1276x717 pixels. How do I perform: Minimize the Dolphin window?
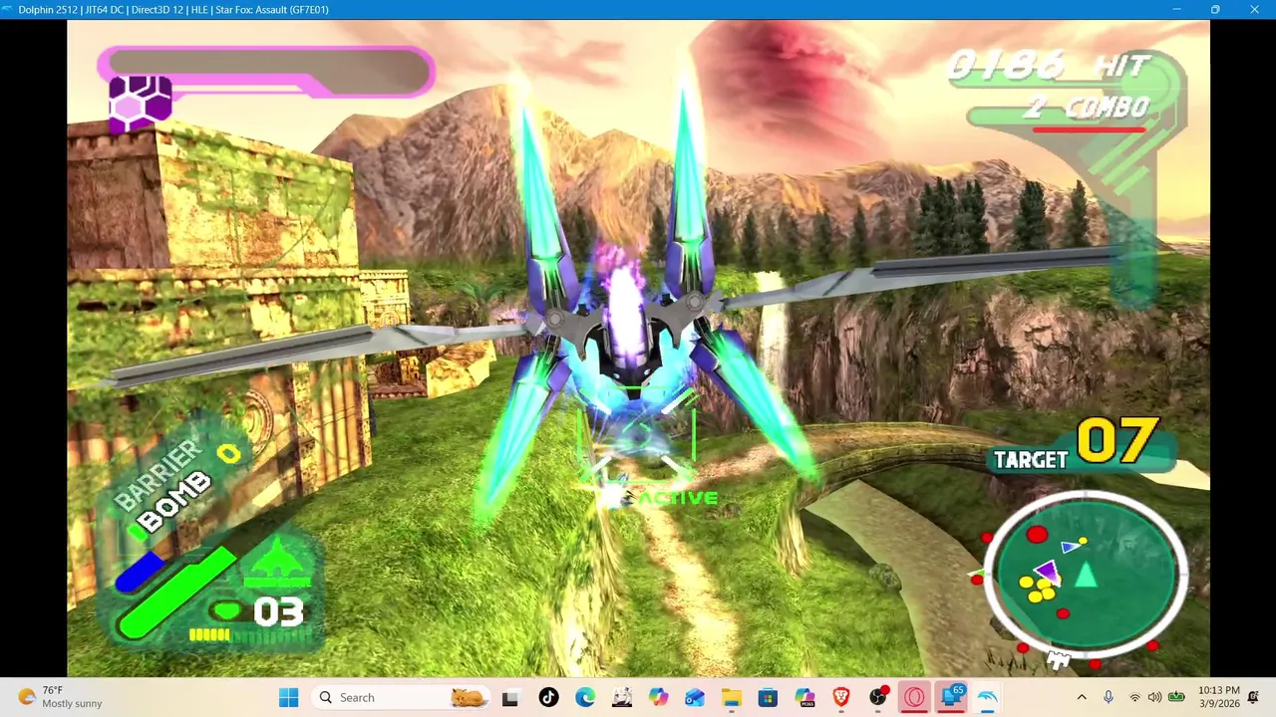(1176, 9)
